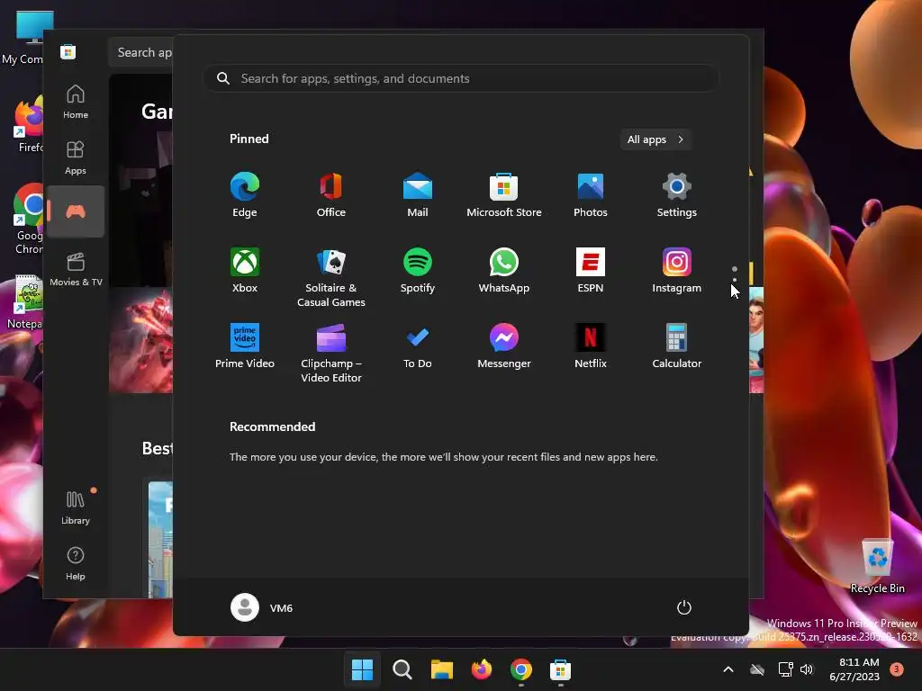Select Home in Microsoft Store sidebar
This screenshot has height=691, width=922.
point(76,102)
